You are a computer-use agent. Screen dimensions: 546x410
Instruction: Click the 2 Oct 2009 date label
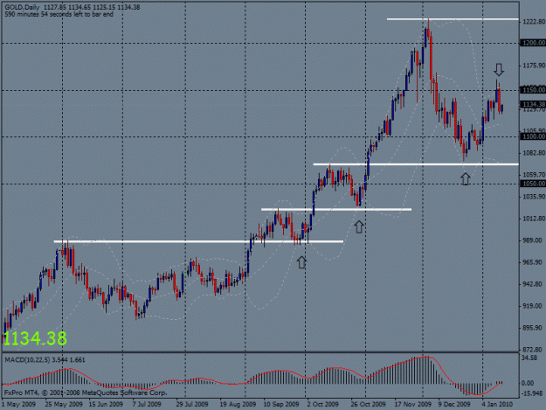[x=322, y=404]
